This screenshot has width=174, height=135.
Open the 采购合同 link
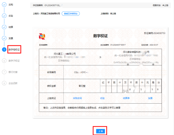(x=77, y=98)
